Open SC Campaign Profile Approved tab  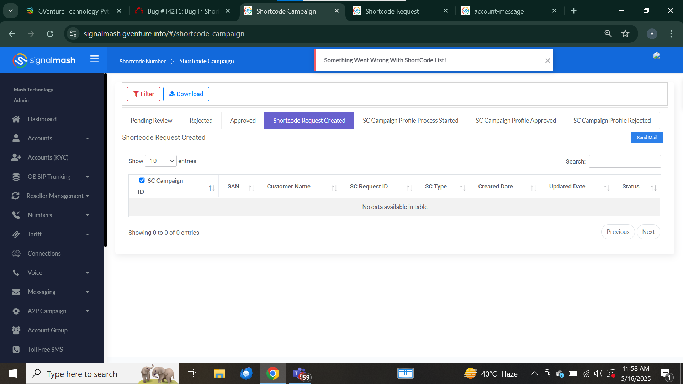point(515,121)
